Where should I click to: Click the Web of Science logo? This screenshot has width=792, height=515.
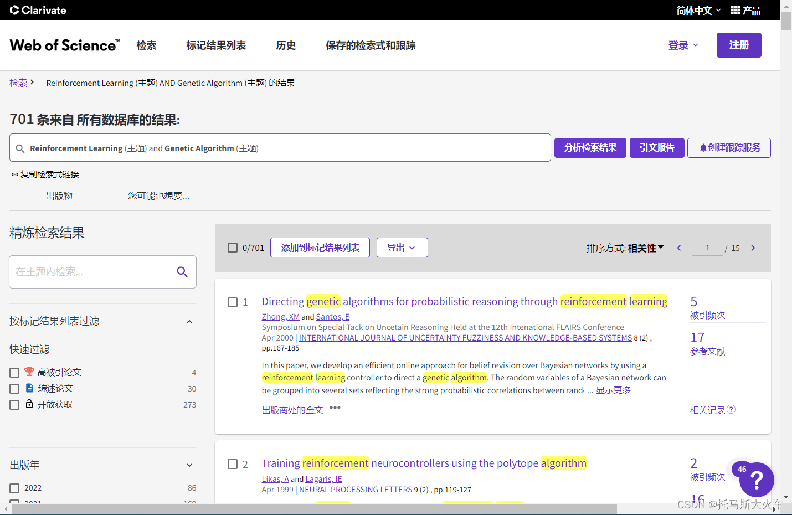65,45
